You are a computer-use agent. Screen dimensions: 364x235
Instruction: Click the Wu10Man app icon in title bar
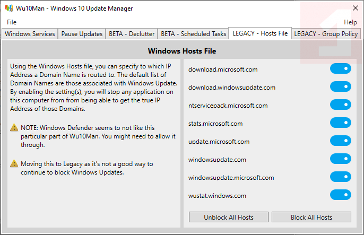[x=9, y=8]
